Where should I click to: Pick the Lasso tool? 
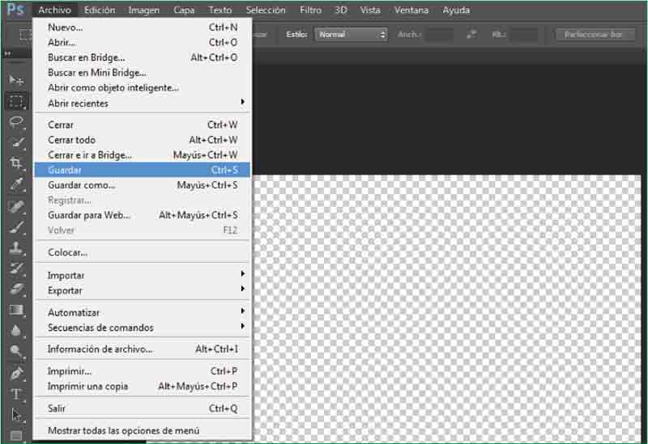click(x=16, y=122)
